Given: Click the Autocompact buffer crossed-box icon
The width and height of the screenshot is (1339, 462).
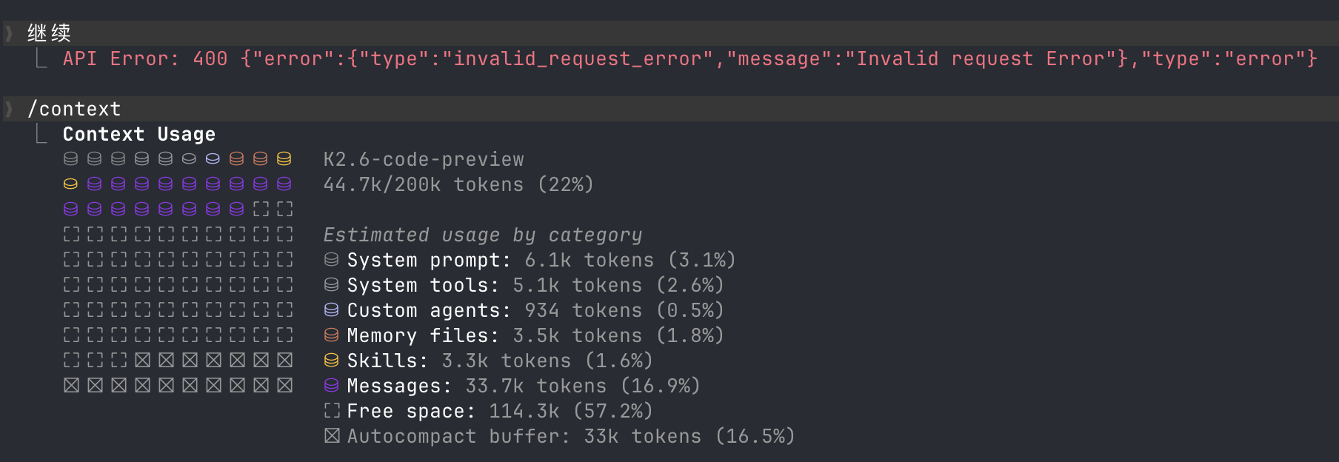Looking at the screenshot, I should pyautogui.click(x=332, y=436).
